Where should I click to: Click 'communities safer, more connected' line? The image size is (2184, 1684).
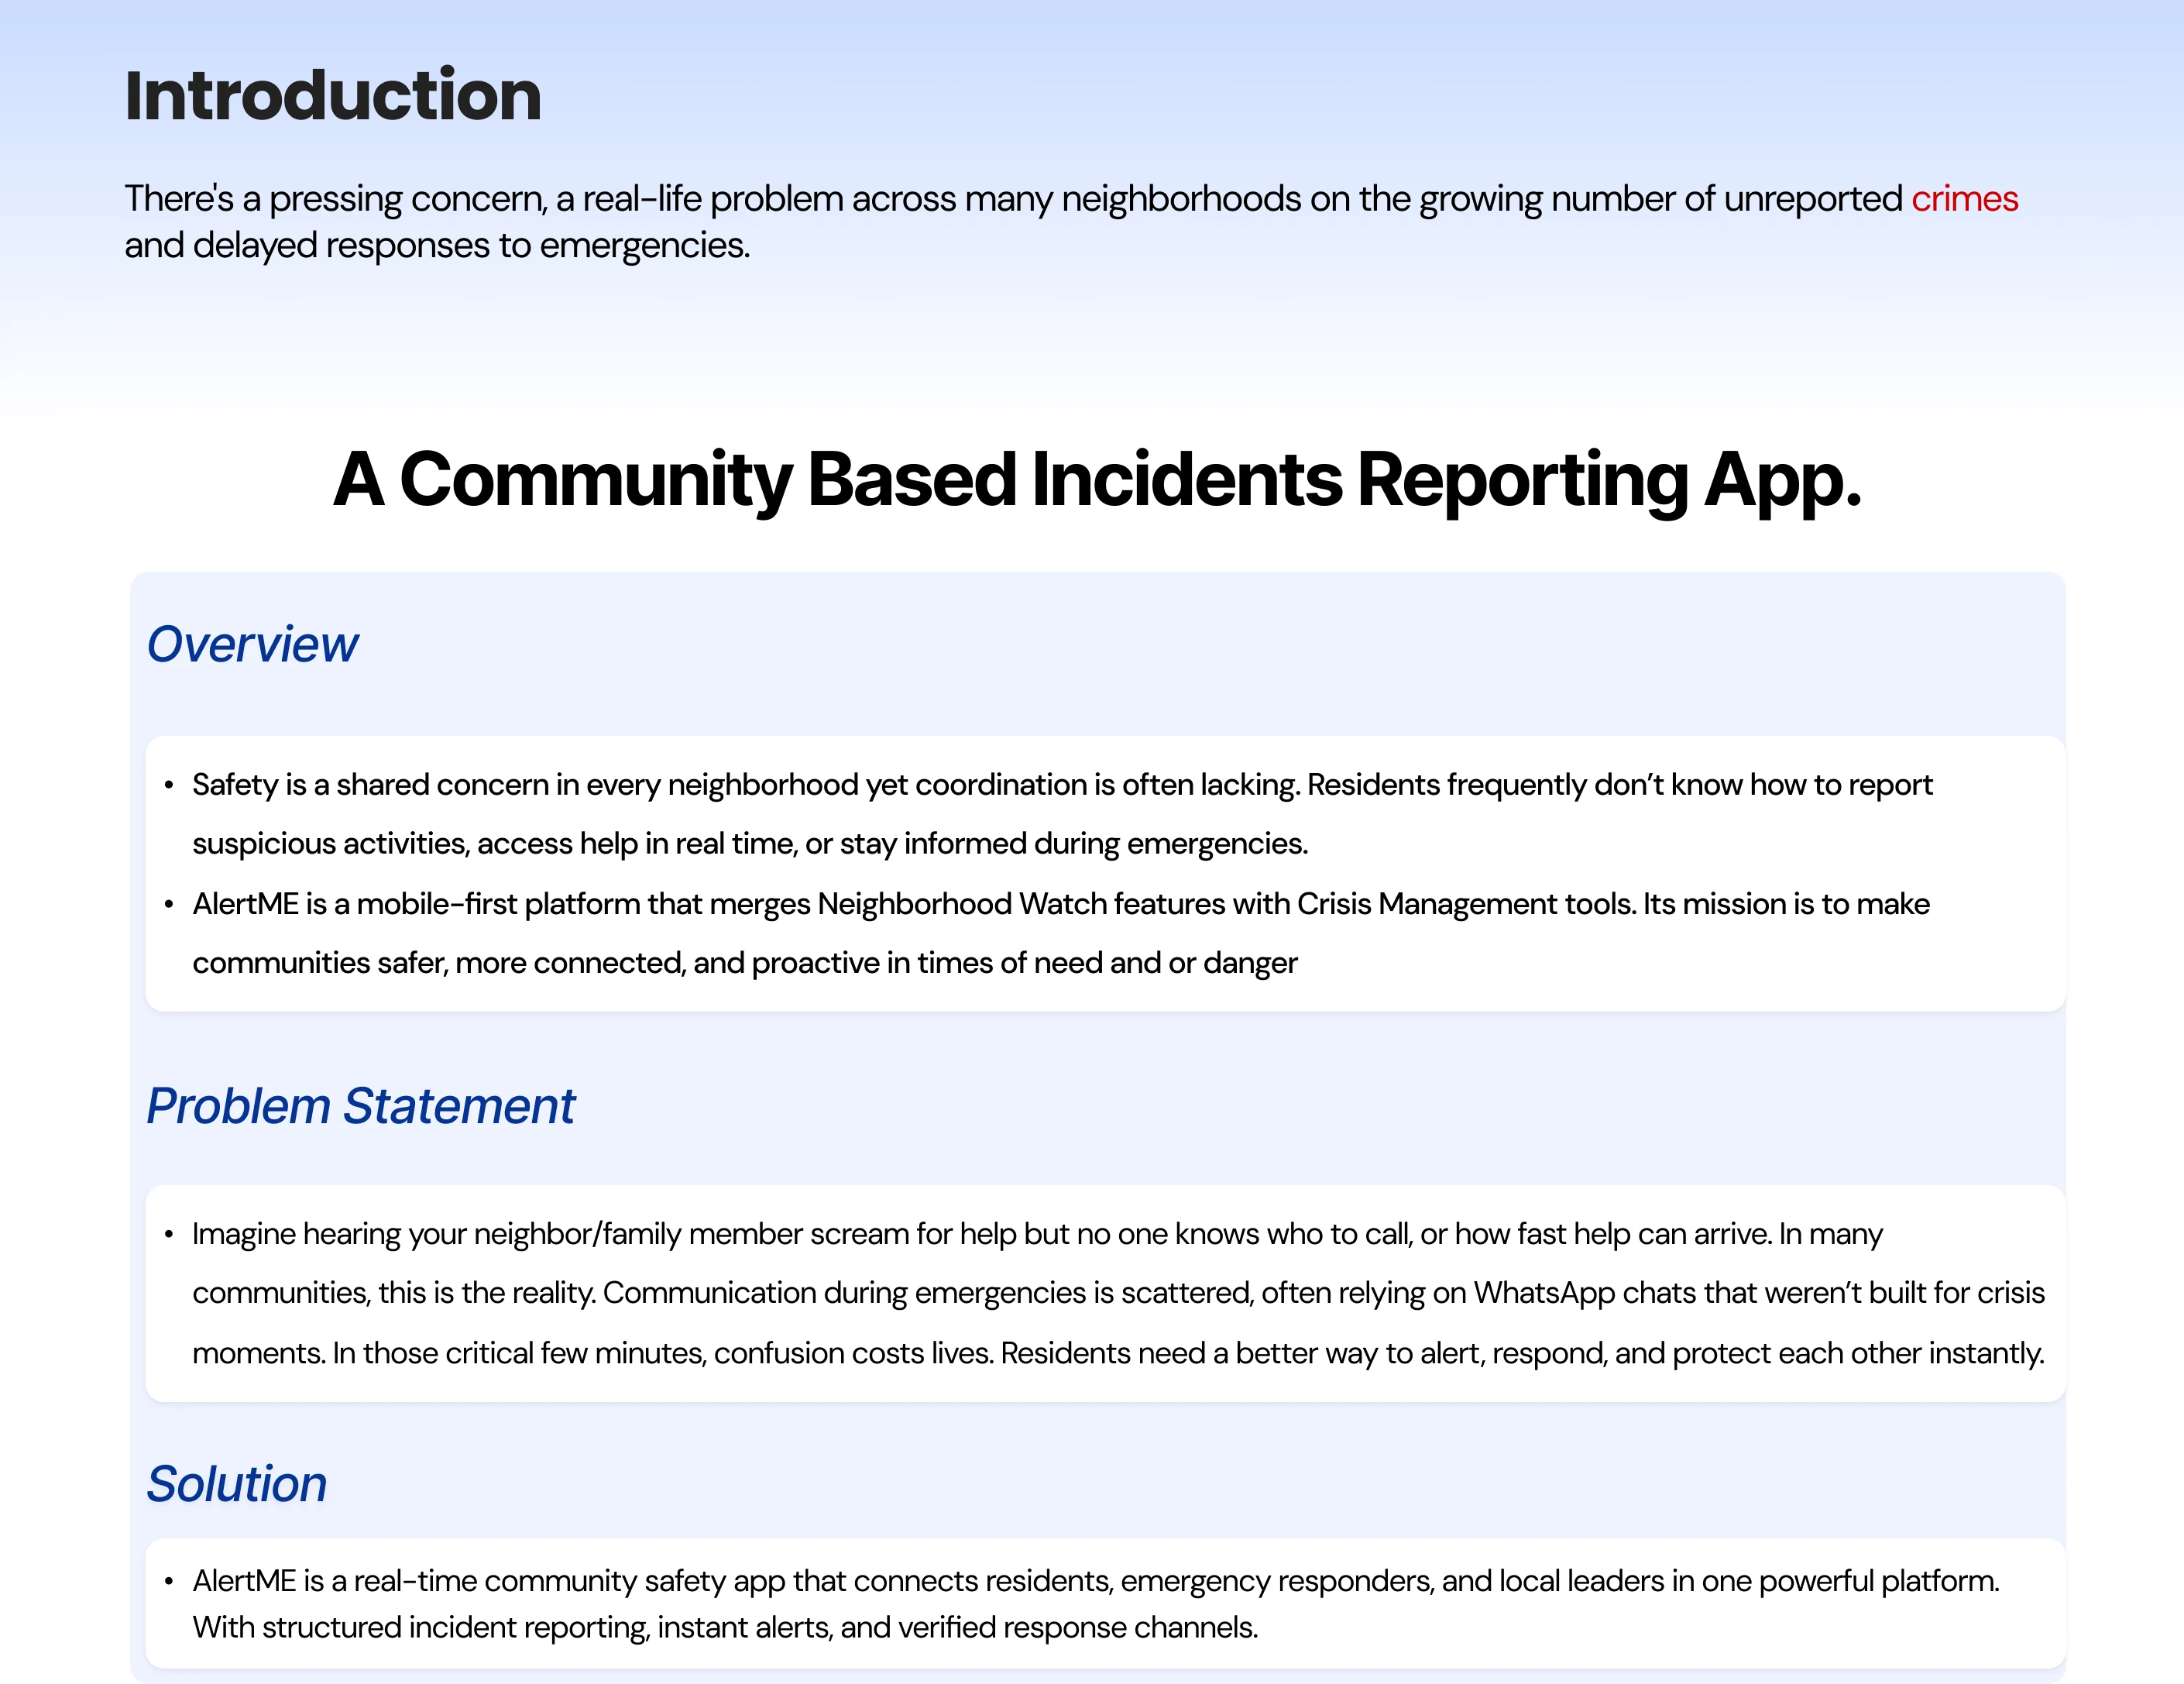(744, 963)
